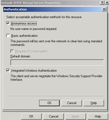109x120 pixels.
Task: Click the question mark context help icon
Action: (102, 3)
